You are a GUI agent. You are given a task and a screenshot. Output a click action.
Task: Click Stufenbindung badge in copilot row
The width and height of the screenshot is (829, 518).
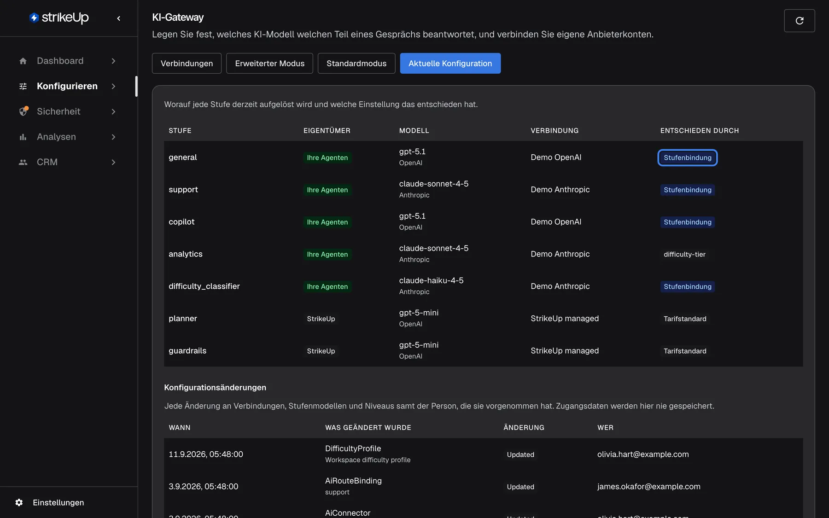[687, 222]
